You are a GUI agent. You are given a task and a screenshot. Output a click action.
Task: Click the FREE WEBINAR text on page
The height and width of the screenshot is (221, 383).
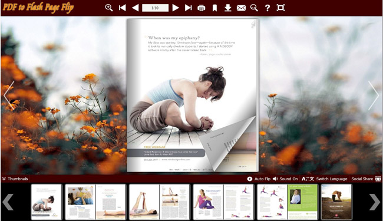tap(154, 147)
